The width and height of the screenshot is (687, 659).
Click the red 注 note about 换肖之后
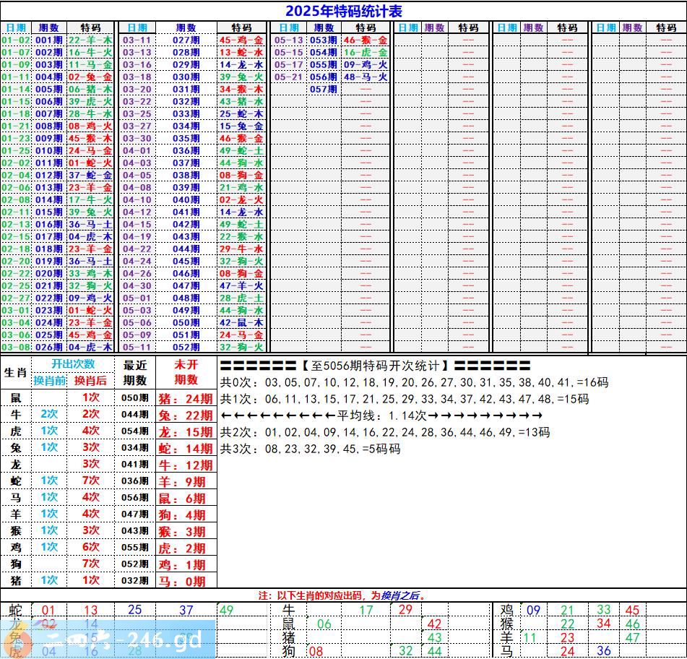click(342, 596)
